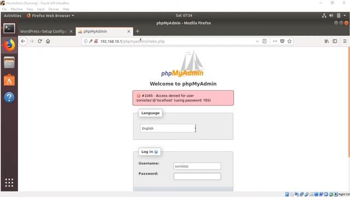Show the applications grid
Image resolution: width=350 pixels, height=197 pixels.
tap(9, 182)
